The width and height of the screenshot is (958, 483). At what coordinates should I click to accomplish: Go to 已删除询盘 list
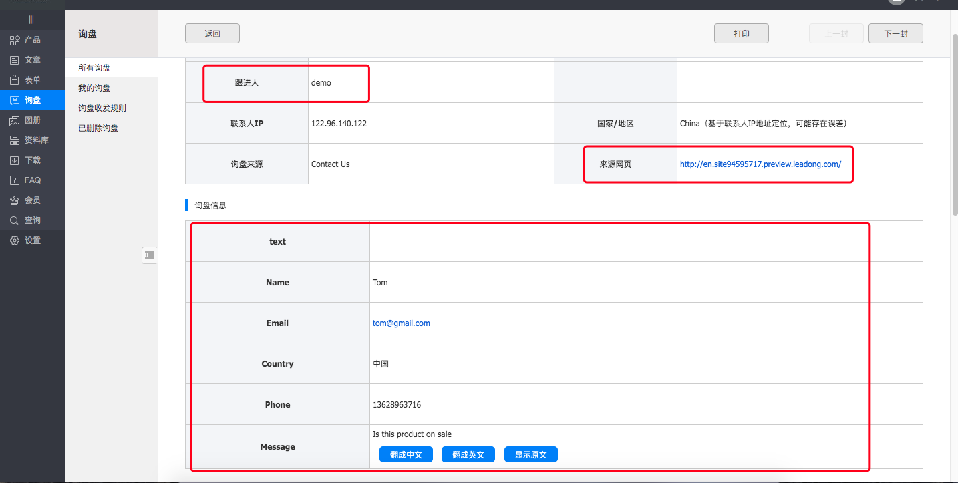[x=98, y=128]
